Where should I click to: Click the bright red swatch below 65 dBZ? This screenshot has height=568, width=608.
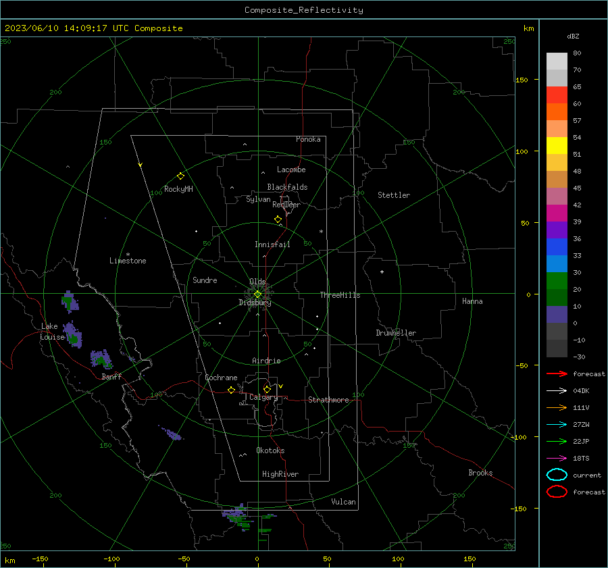(x=557, y=95)
